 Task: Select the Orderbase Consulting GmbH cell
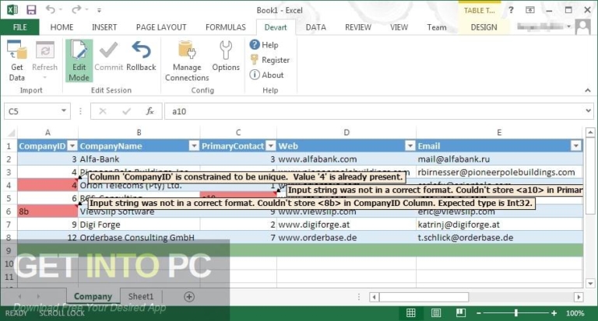139,238
